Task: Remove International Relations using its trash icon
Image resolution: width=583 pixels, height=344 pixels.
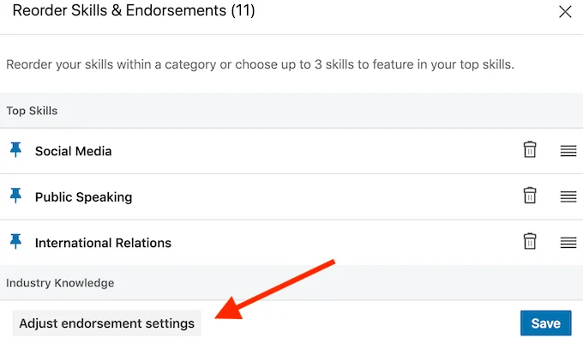Action: point(530,241)
